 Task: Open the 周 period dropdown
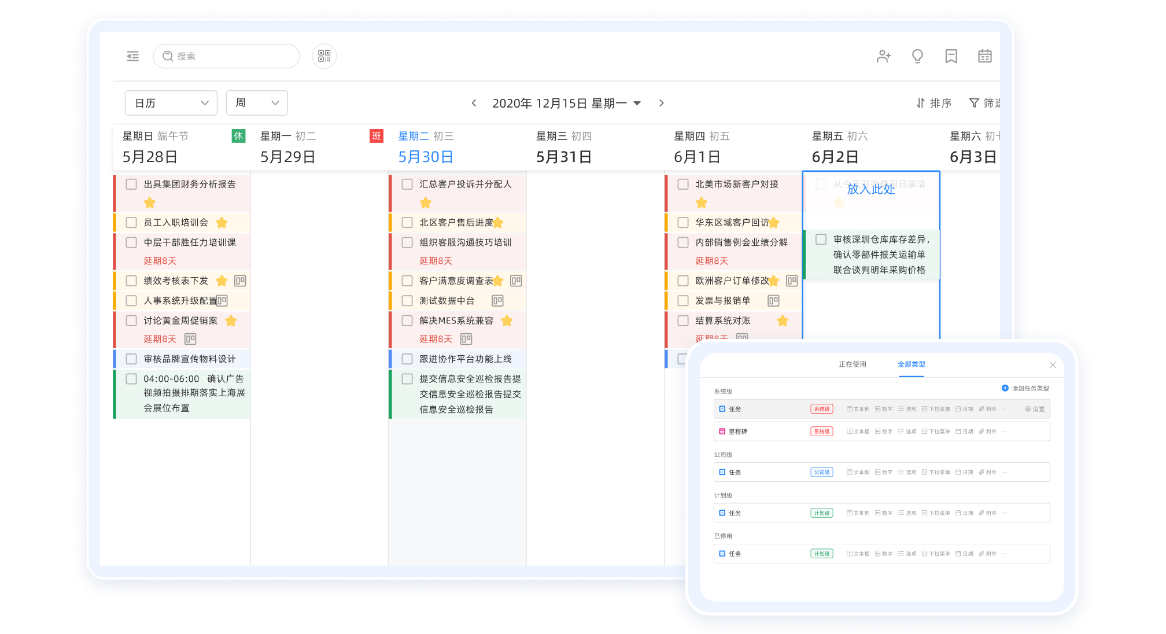click(x=257, y=103)
